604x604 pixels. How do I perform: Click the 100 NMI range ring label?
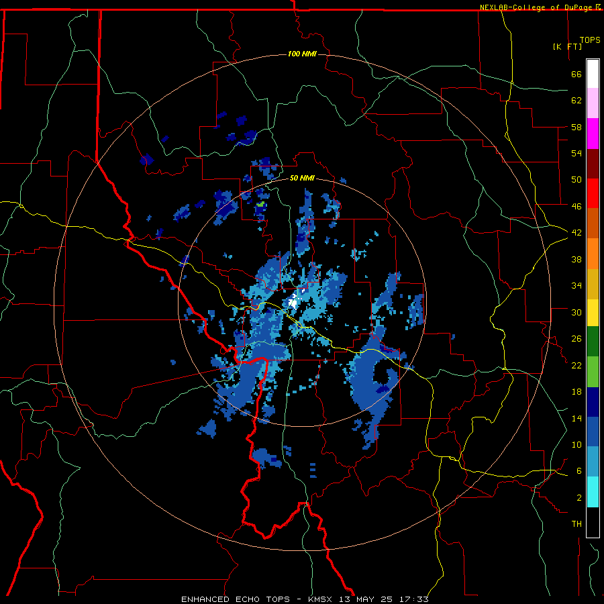tap(302, 54)
